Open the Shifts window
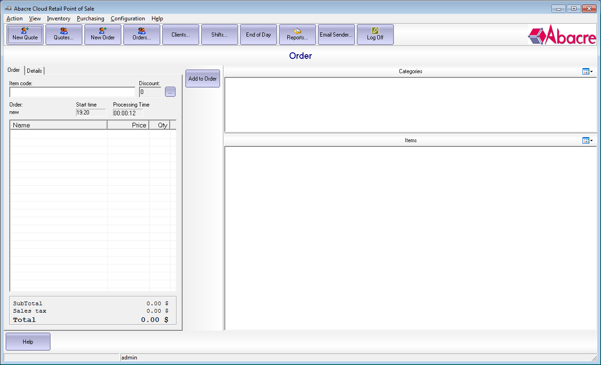The height and width of the screenshot is (365, 601). [x=219, y=34]
